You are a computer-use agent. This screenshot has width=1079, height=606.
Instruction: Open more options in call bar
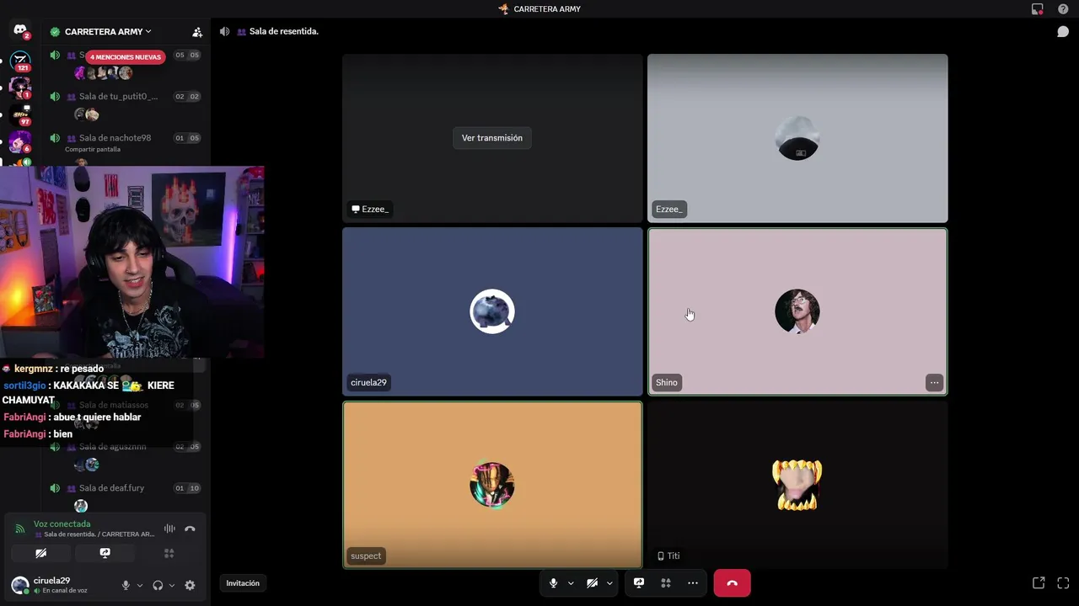coord(693,583)
